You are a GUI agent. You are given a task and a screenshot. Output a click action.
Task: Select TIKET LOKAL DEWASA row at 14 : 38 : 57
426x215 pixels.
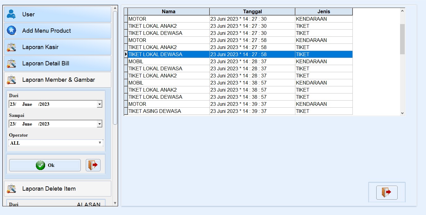point(240,97)
